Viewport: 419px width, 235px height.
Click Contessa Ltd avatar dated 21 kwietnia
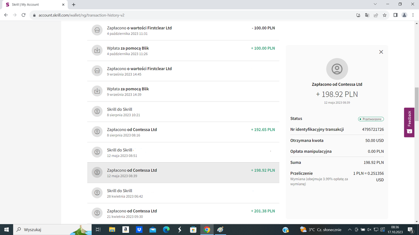pyautogui.click(x=97, y=213)
